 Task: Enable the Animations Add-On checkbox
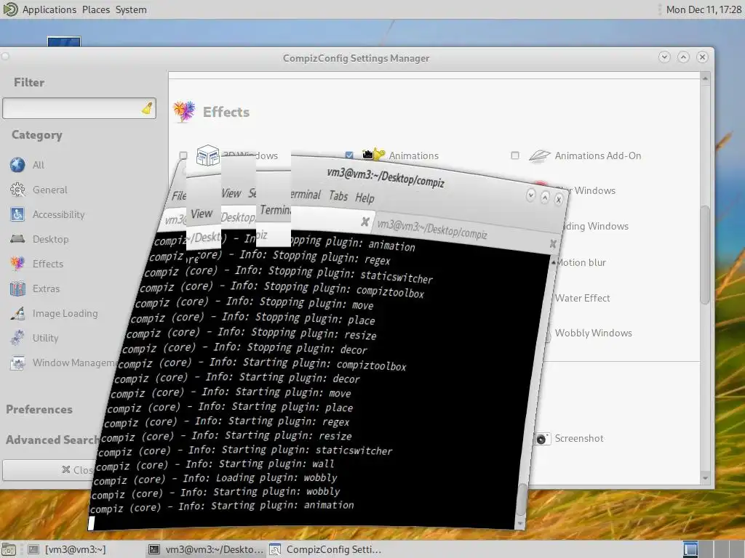[515, 155]
